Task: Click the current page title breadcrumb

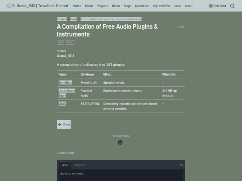Action: (x=111, y=19)
